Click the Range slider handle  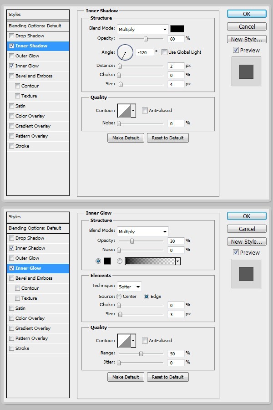point(141,354)
